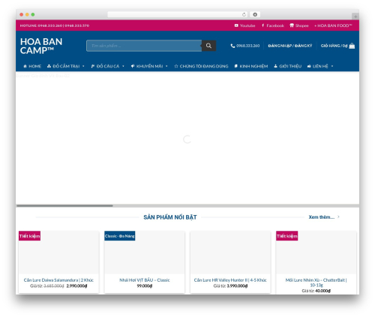Click the VỊT BẦU Classic product image

point(145,253)
